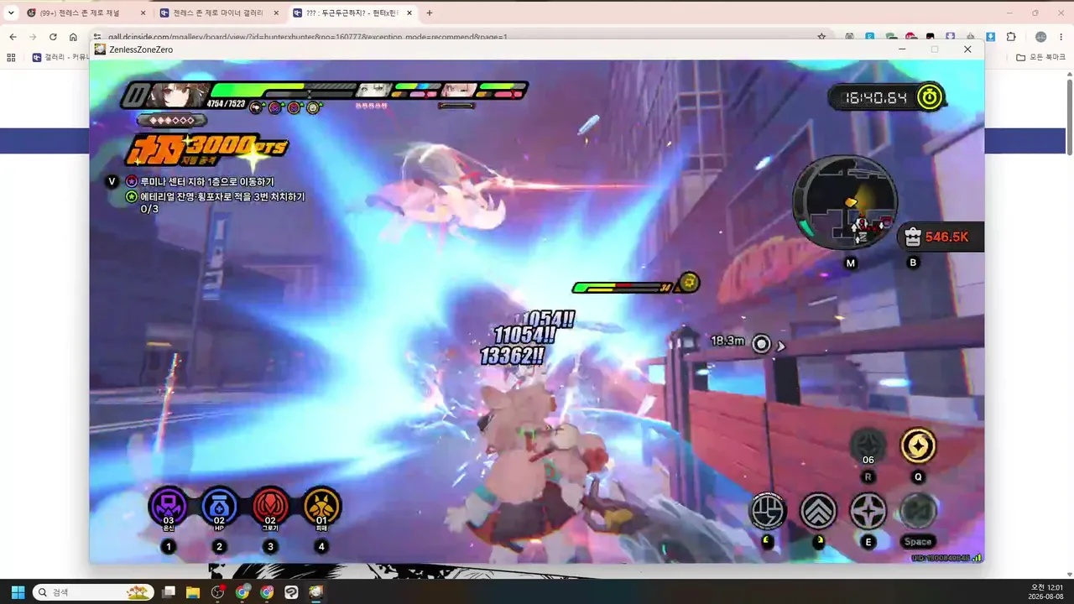Open the second Chrome icon on the taskbar
This screenshot has width=1074, height=604.
tap(267, 592)
